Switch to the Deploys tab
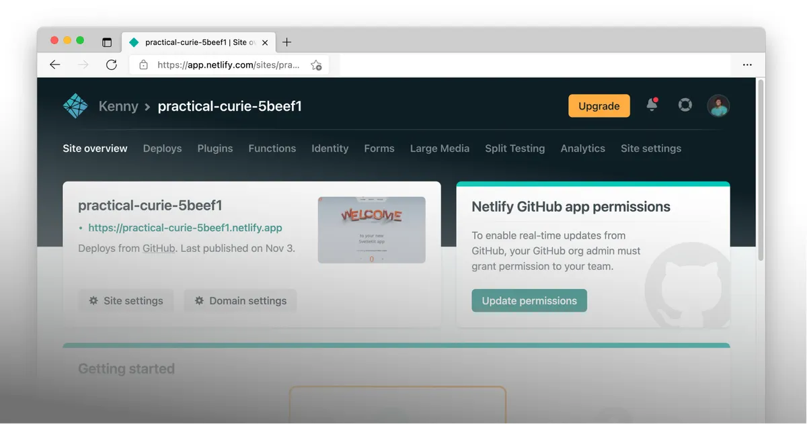This screenshot has height=424, width=807. (x=162, y=149)
